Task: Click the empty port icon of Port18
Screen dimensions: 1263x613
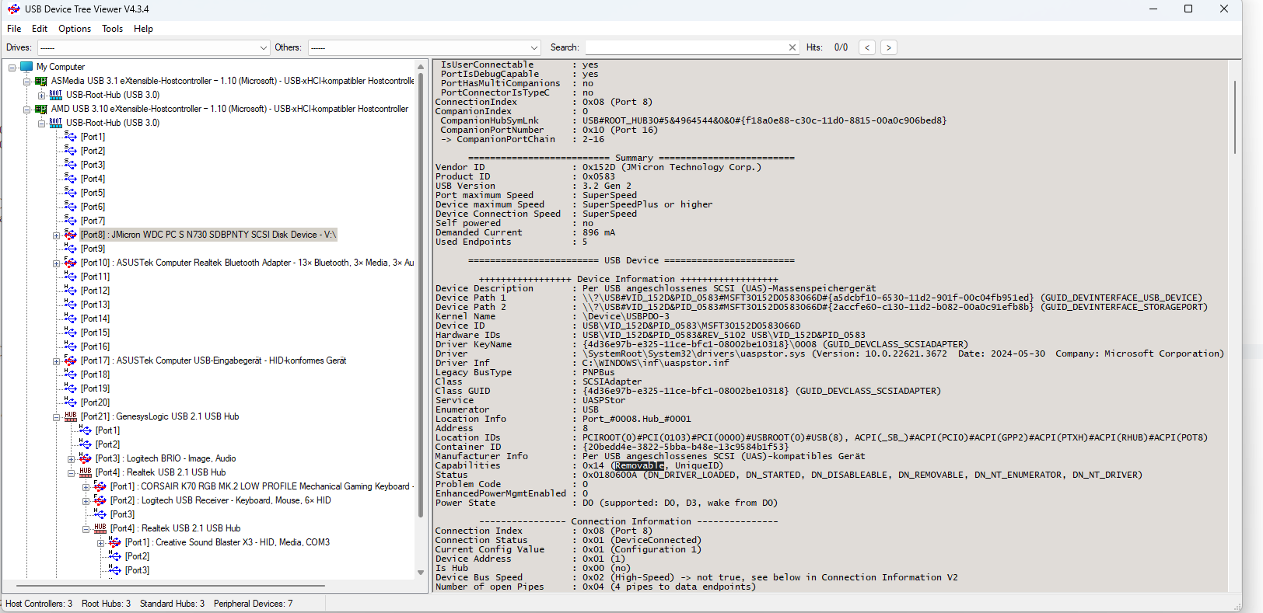Action: 71,374
